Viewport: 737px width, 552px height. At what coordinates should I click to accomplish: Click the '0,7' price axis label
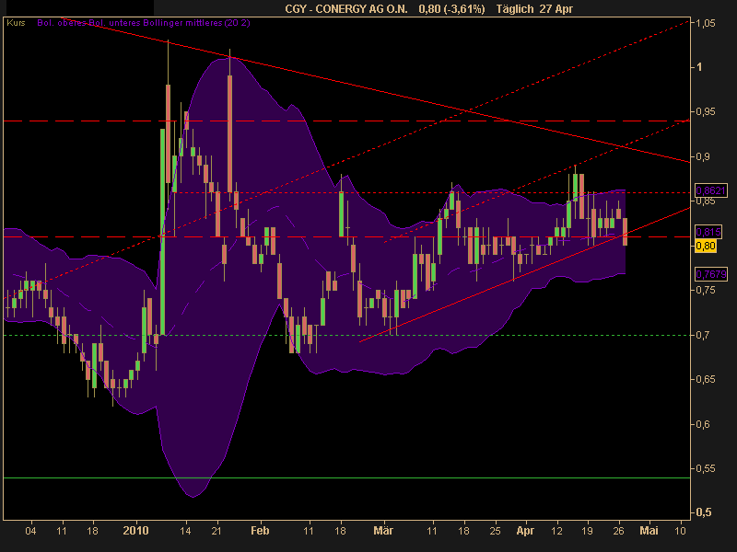703,335
